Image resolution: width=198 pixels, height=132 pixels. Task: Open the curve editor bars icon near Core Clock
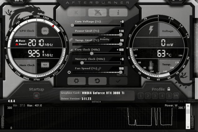pyautogui.click(x=71, y=50)
